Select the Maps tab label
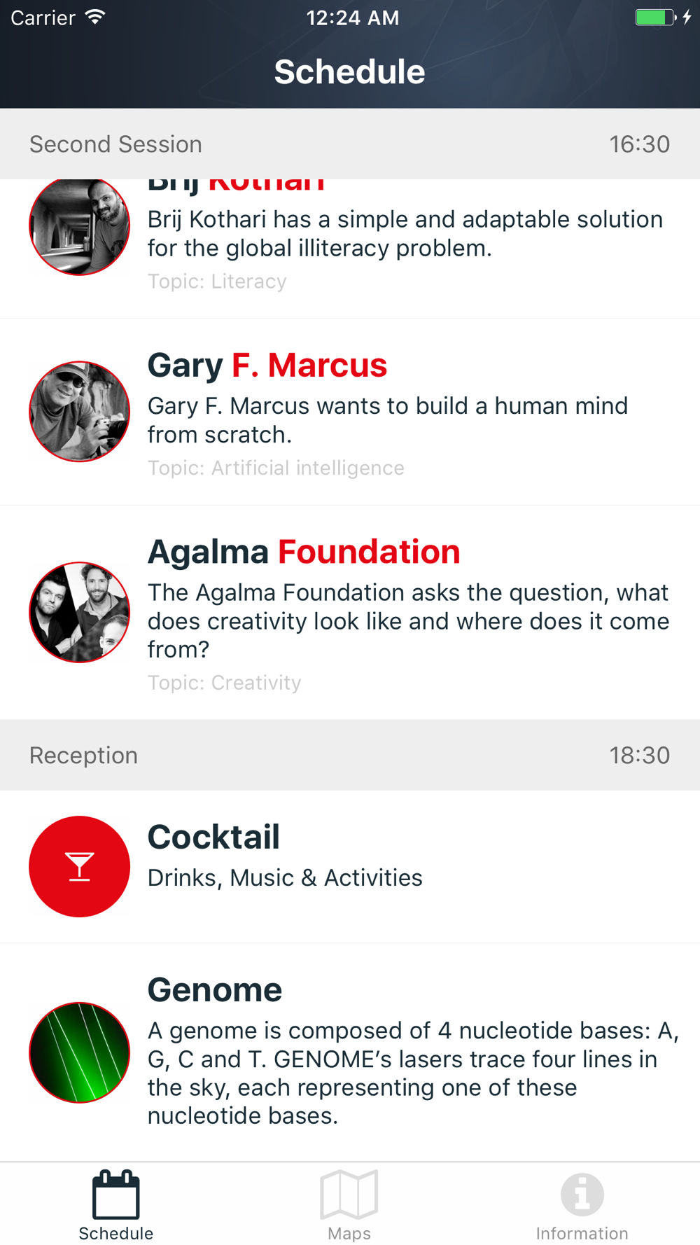Screen dimensions: 700x1245 pos(349,1233)
